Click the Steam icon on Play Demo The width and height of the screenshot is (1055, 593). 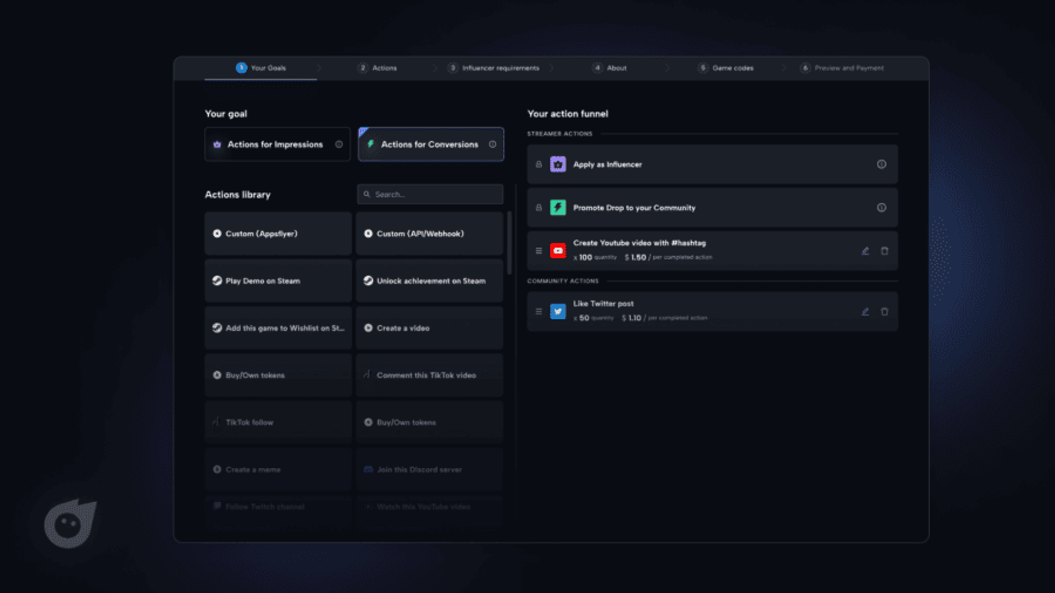tap(217, 281)
